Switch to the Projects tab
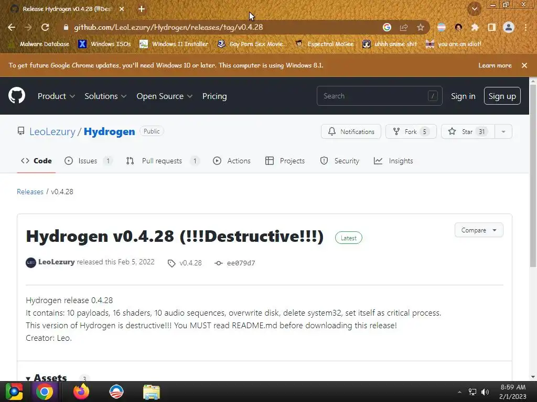The width and height of the screenshot is (537, 402). tap(285, 161)
